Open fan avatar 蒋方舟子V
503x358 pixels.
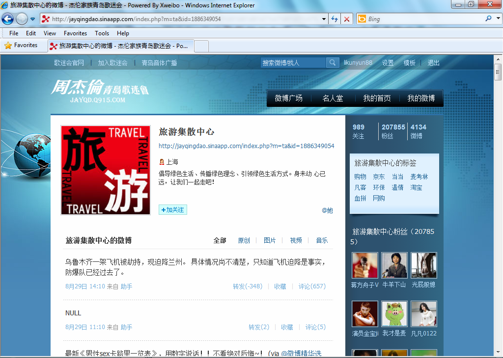point(365,265)
